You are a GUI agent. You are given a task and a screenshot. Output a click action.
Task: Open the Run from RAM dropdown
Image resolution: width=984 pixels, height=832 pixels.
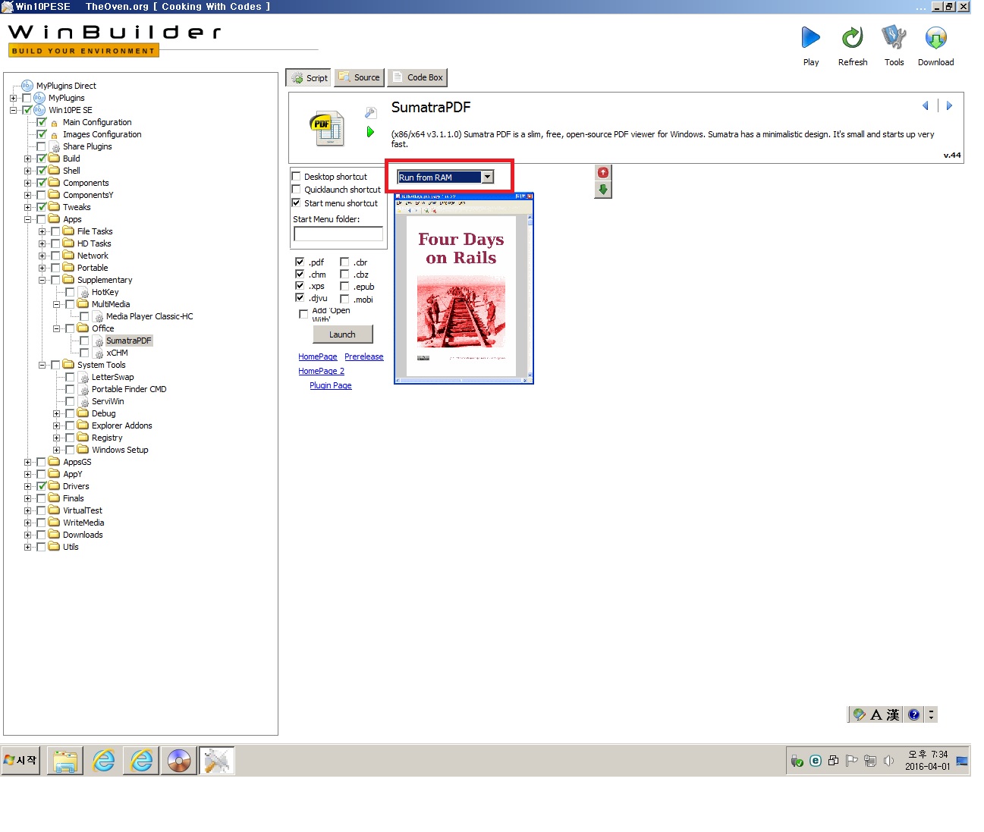pos(488,177)
